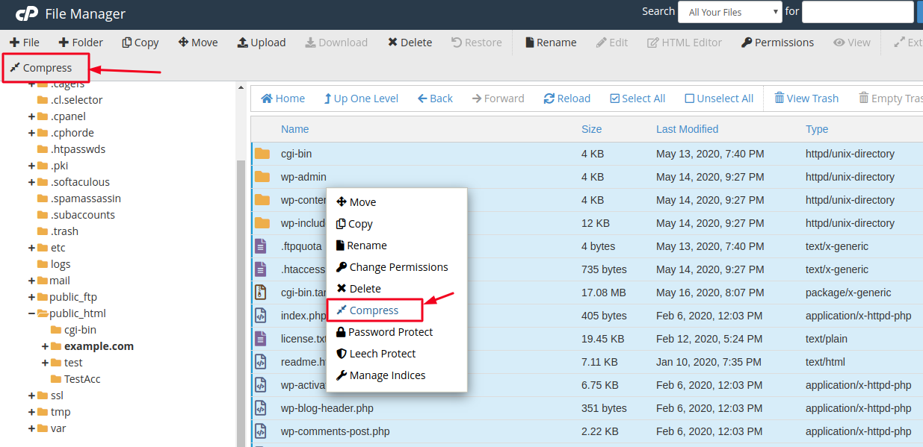This screenshot has width=923, height=447.
Task: Collapse the public_html folder tree
Action: [x=31, y=313]
